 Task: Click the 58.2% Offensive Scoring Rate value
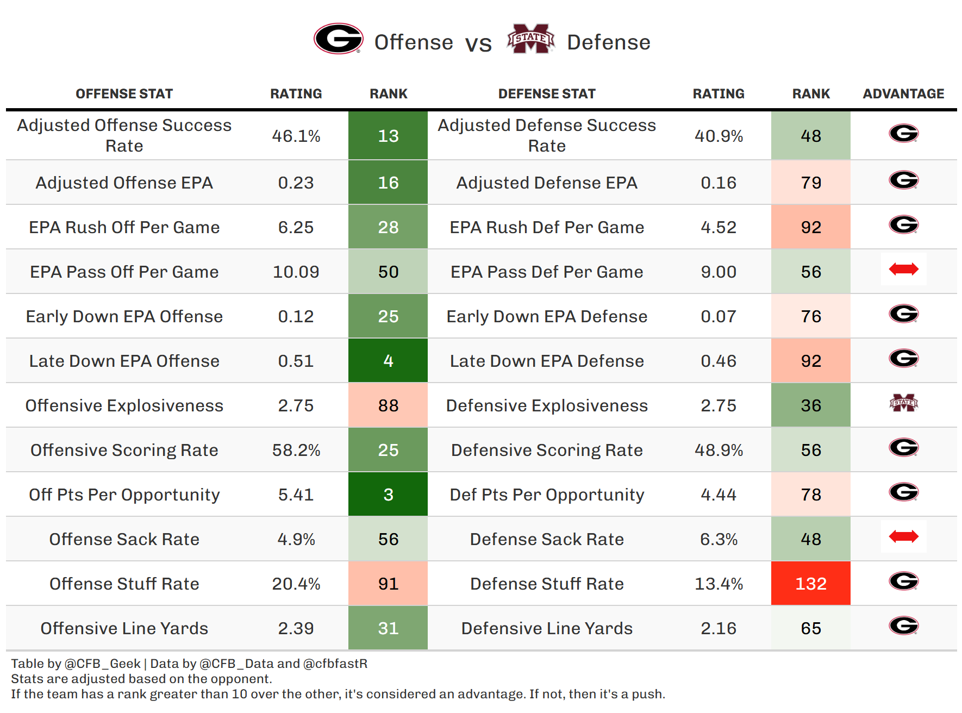(296, 451)
